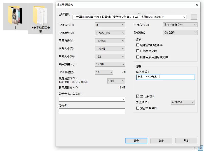The image size is (204, 151).
Task: Open 压缩方法 LZMA2 dropdown
Action: tap(110, 41)
